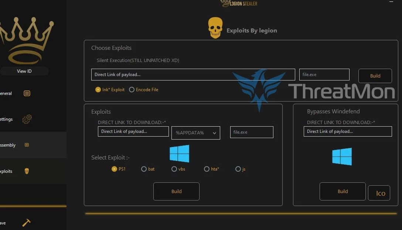Click the hammer icon at sidebar bottom
This screenshot has width=402, height=230.
[x=26, y=223]
